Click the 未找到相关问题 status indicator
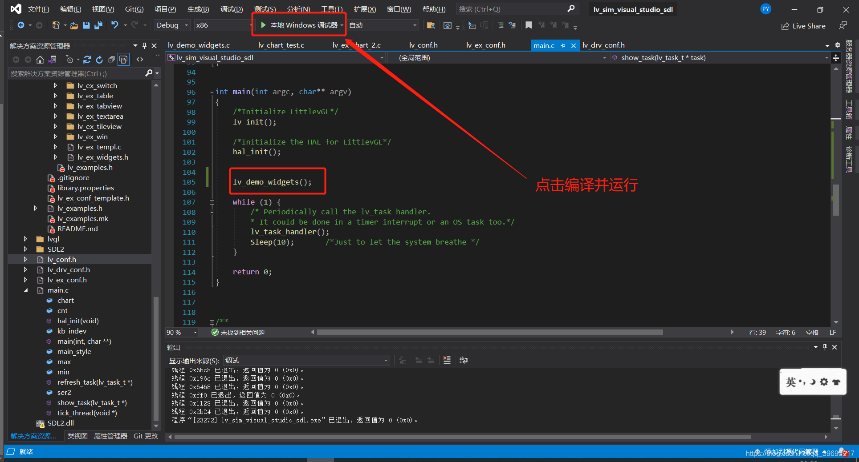Screen dimensions: 859x462 (x=238, y=333)
